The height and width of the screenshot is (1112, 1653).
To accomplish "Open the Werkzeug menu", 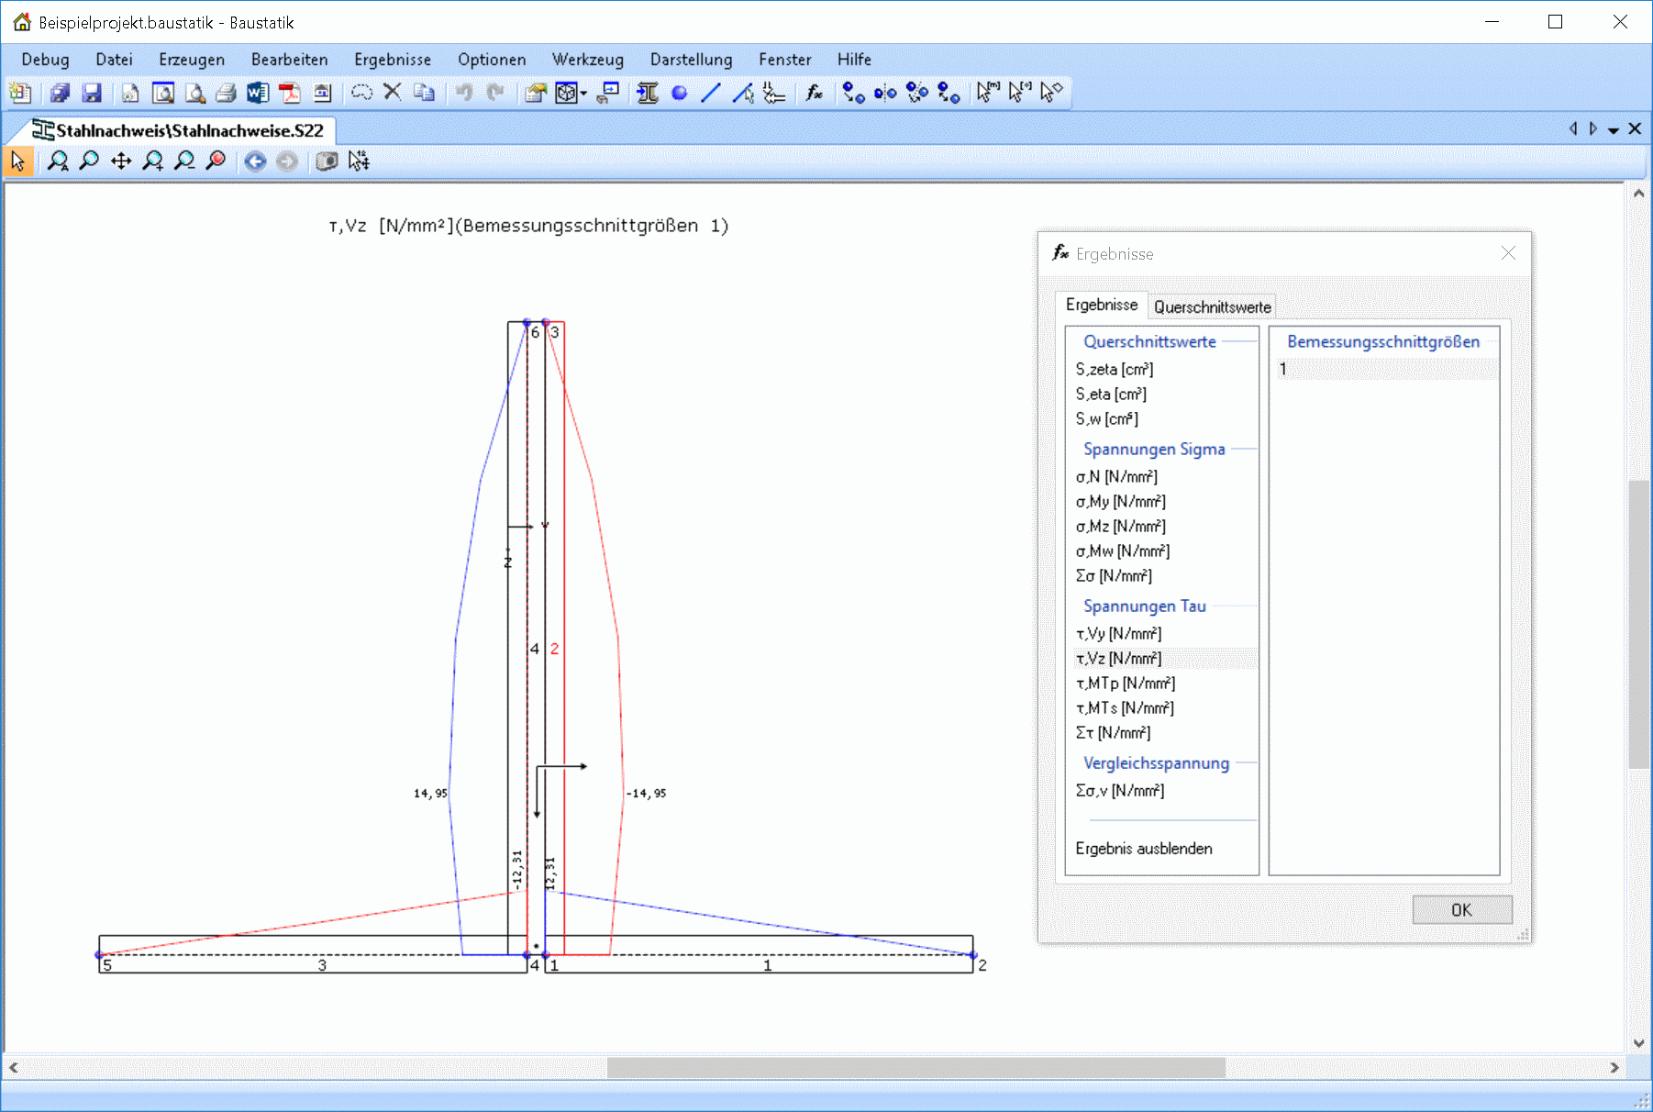I will point(588,60).
